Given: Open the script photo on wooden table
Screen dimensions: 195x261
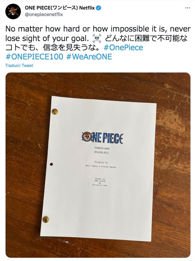Looking at the screenshot, I should 98,165.
